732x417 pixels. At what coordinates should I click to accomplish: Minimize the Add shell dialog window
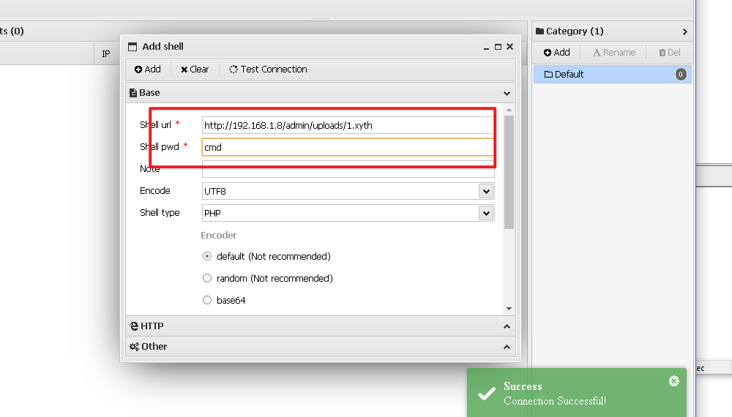tap(486, 47)
